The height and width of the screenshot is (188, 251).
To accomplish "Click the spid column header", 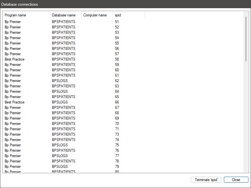I will [129, 15].
